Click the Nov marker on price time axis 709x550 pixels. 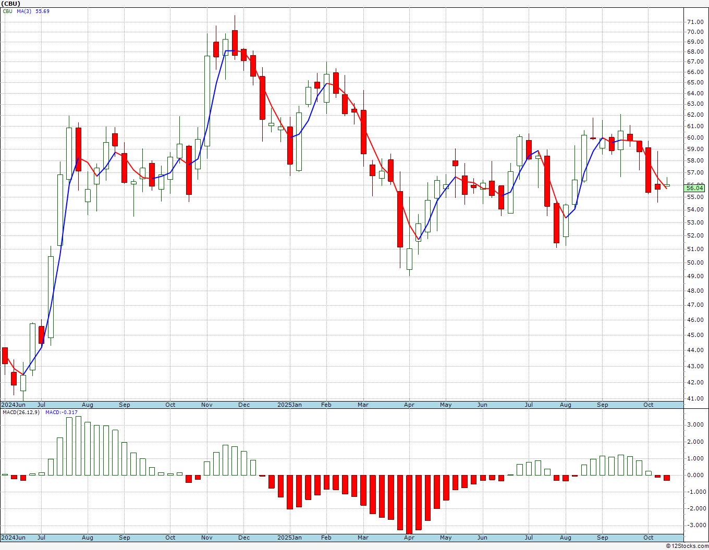click(207, 405)
